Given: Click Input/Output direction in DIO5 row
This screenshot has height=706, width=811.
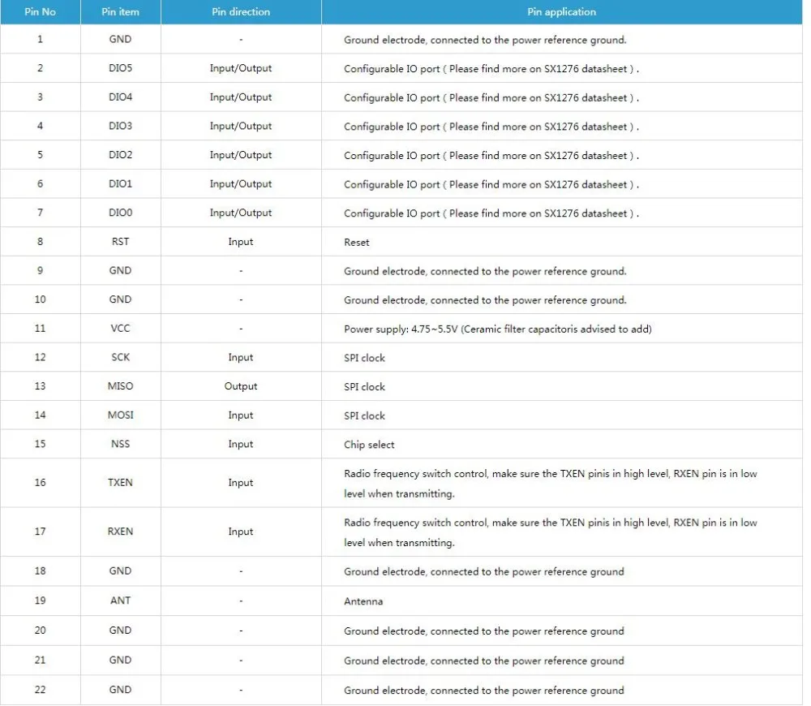Looking at the screenshot, I should tap(241, 68).
